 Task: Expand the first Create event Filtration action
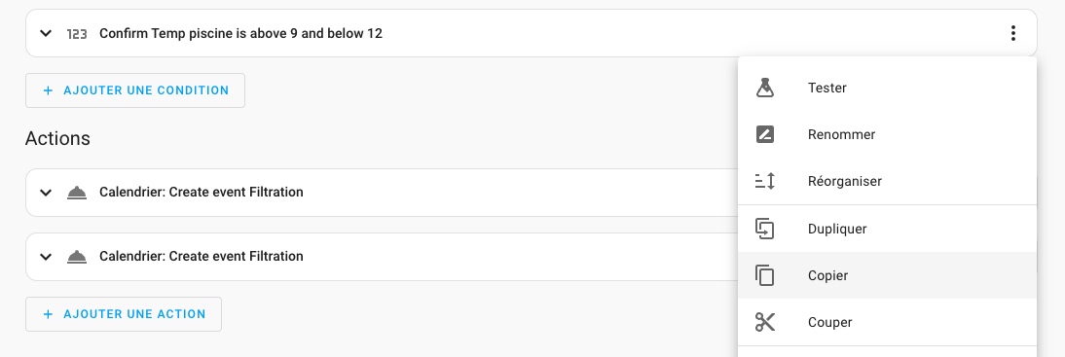pos(46,193)
